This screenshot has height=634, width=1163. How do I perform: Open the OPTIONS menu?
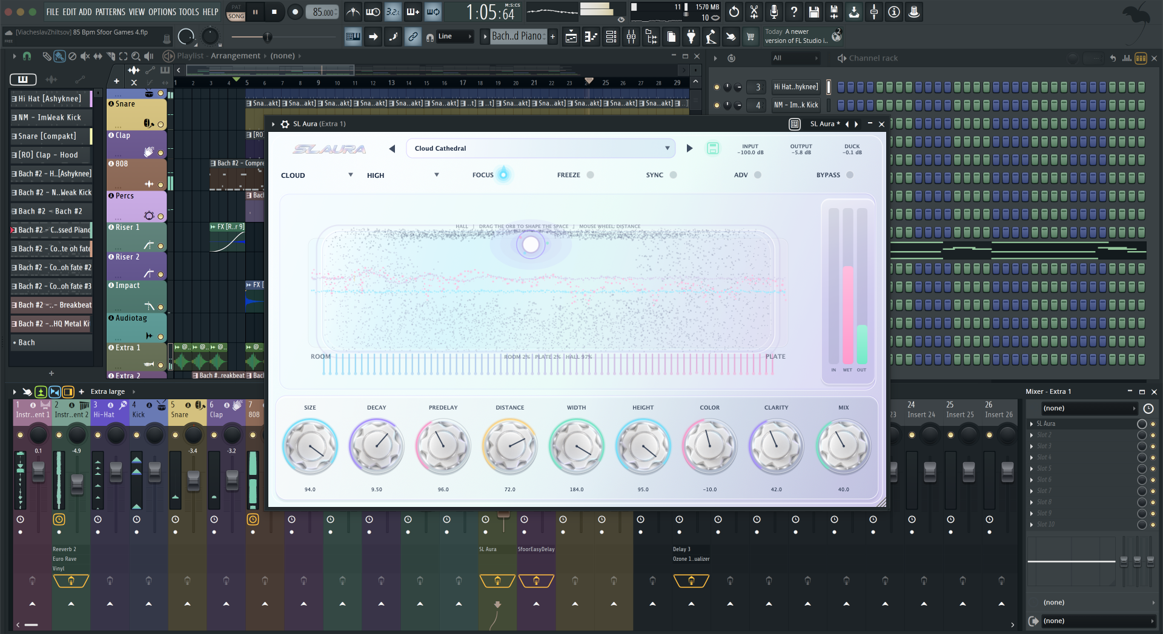point(162,11)
